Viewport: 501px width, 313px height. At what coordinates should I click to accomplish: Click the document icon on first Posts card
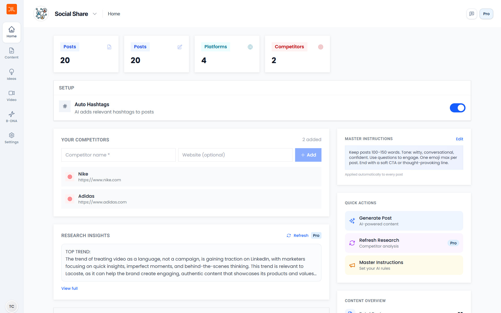pyautogui.click(x=109, y=47)
